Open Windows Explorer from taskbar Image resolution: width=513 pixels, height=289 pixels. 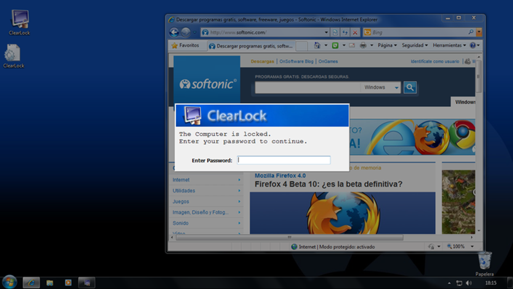point(50,282)
